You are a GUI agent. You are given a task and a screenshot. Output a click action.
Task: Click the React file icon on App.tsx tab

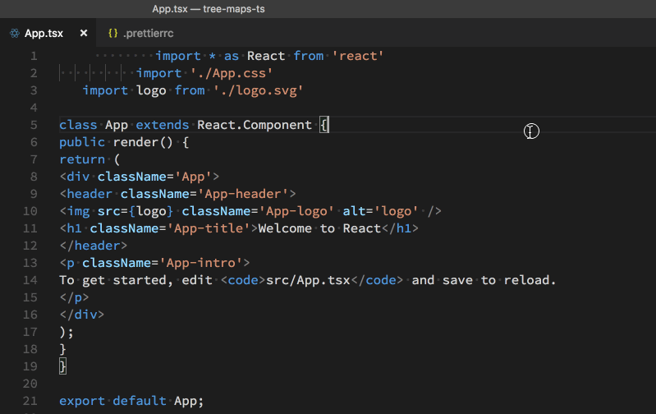14,34
